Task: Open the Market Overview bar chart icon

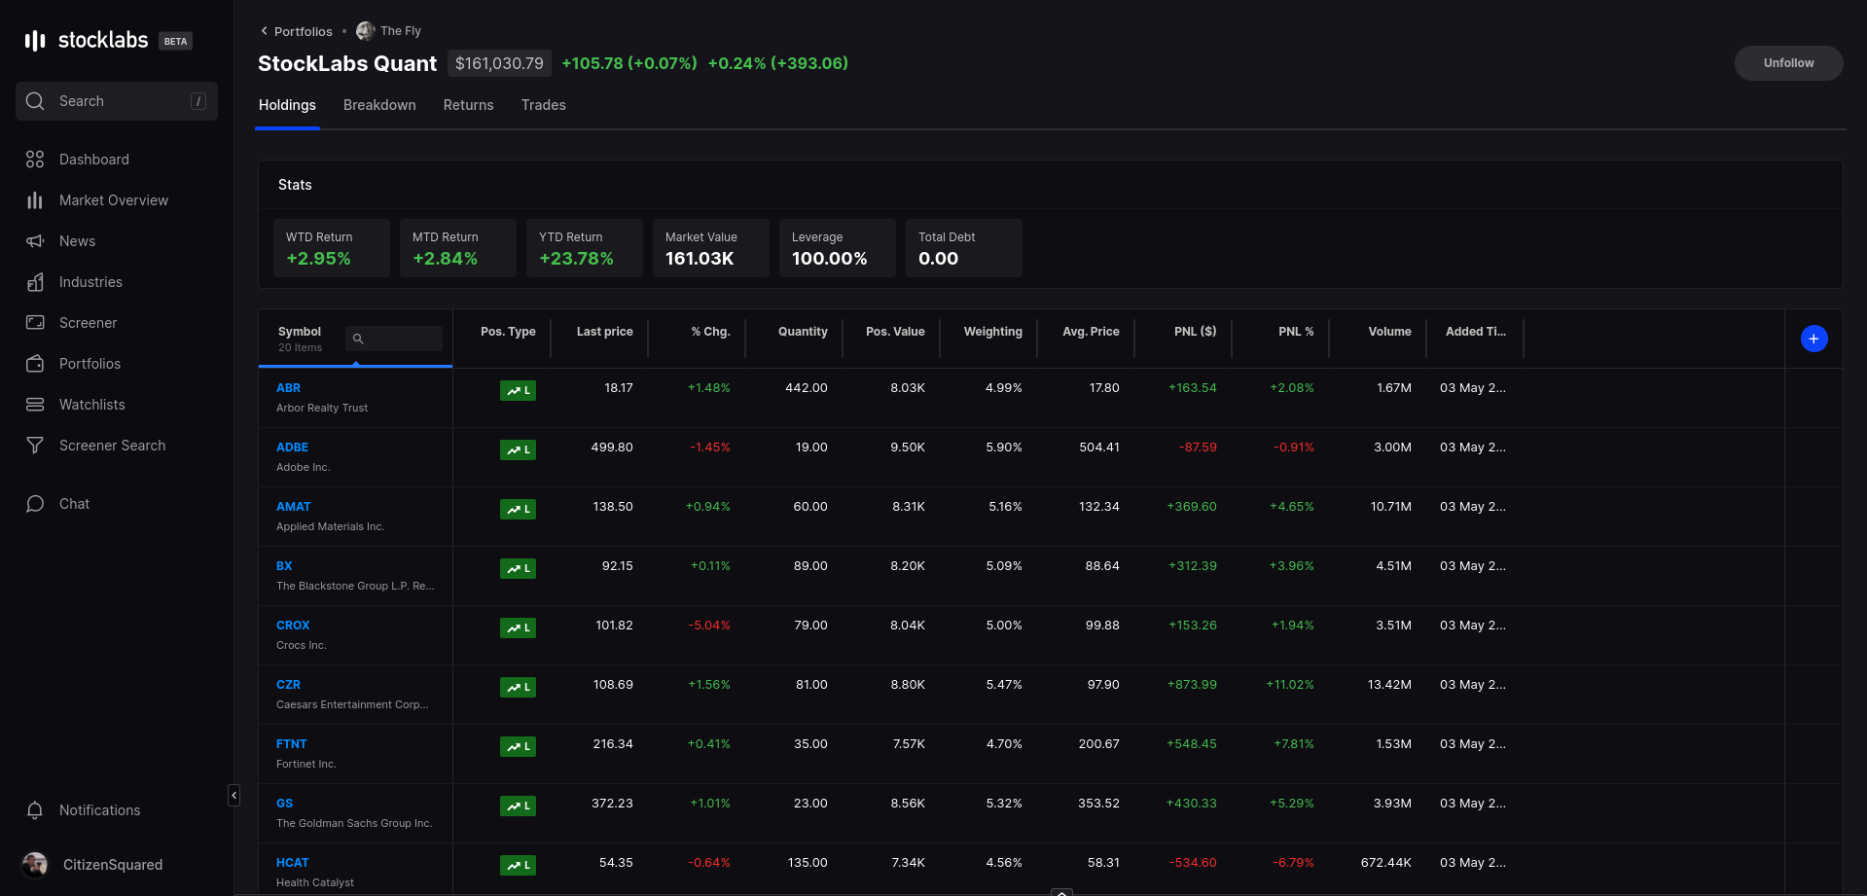Action: tap(35, 200)
